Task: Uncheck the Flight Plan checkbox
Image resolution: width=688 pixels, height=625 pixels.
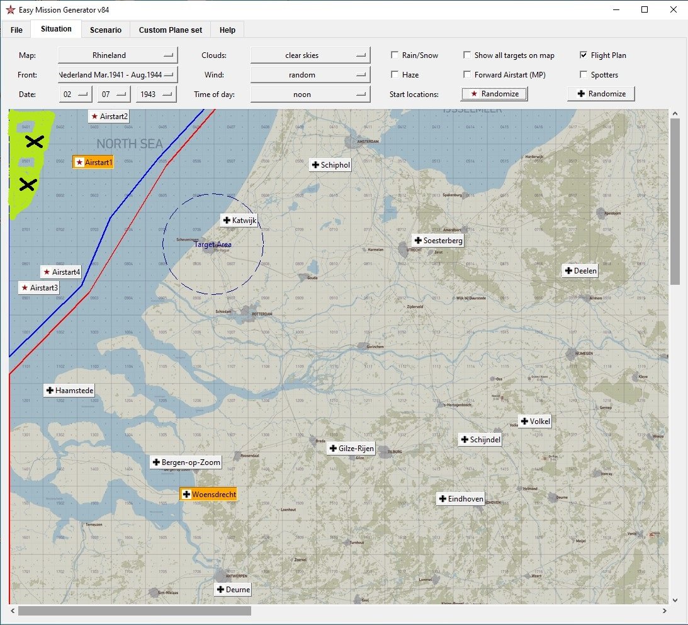Action: coord(584,55)
